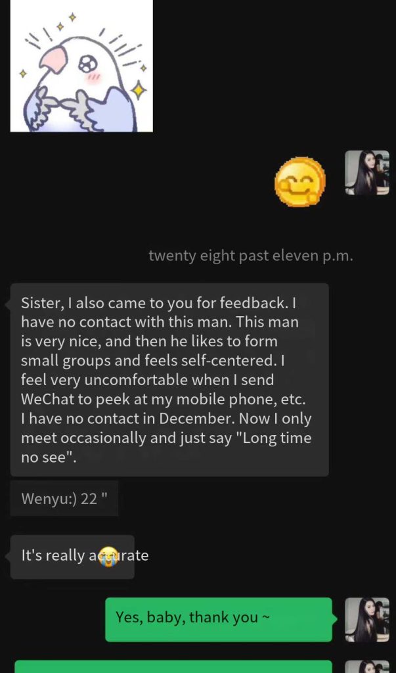Tap the 'twenty eight past eleven p.m.' timestamp
Image resolution: width=396 pixels, height=673 pixels.
pos(252,256)
